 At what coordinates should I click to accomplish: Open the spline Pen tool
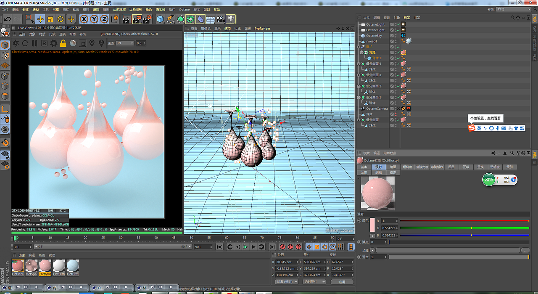pos(170,19)
